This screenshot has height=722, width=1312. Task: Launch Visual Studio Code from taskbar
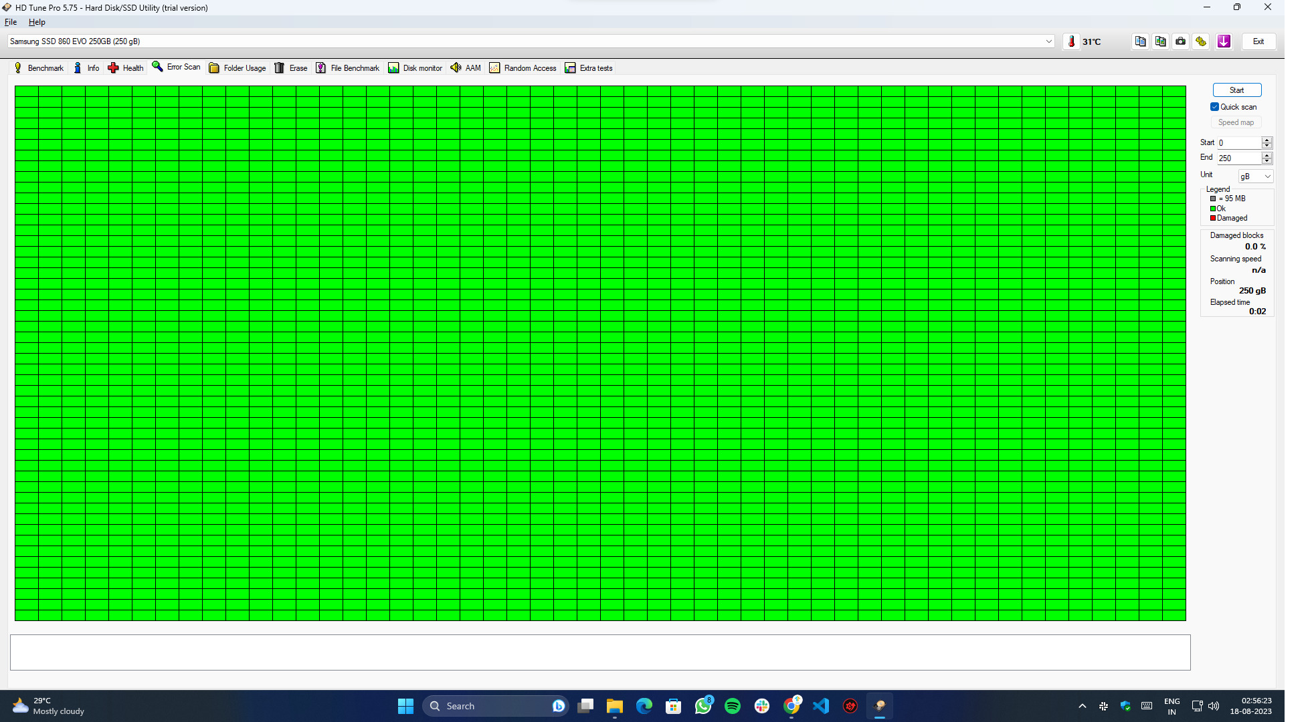(x=821, y=706)
